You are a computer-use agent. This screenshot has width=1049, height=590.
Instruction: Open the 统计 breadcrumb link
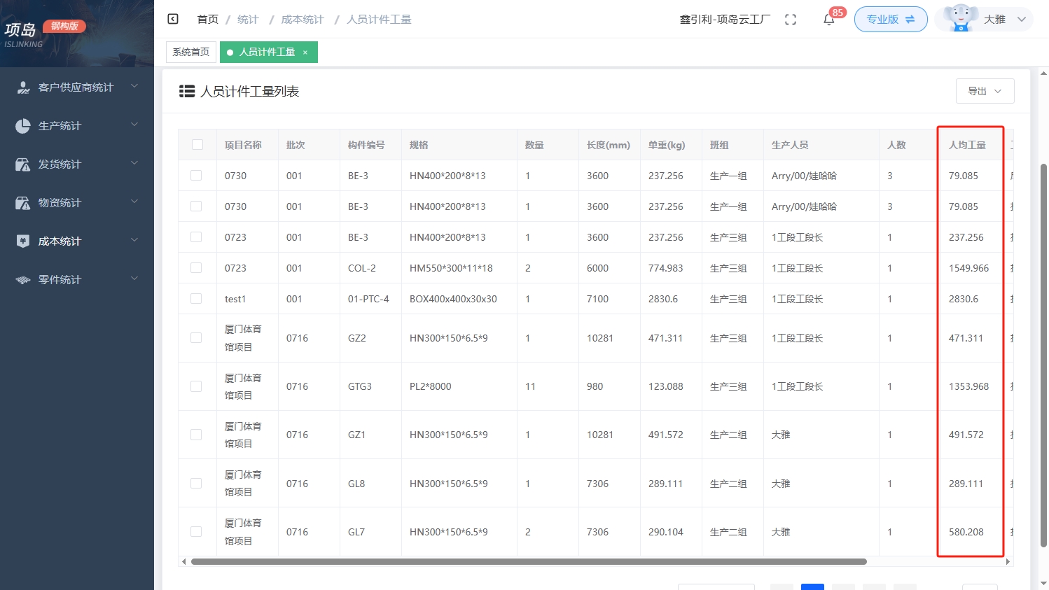(247, 19)
